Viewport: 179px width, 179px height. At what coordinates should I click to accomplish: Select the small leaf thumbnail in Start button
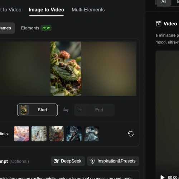click(x=24, y=110)
